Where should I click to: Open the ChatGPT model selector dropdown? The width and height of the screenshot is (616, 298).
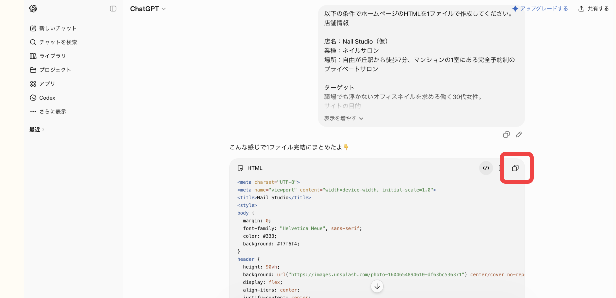pos(148,9)
